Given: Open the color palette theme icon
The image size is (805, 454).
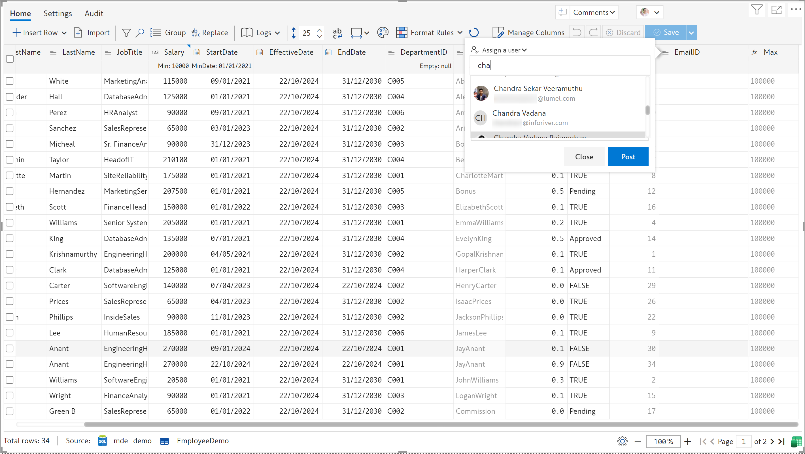Looking at the screenshot, I should point(383,33).
